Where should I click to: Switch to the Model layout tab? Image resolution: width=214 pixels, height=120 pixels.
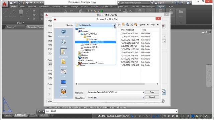tap(8, 115)
